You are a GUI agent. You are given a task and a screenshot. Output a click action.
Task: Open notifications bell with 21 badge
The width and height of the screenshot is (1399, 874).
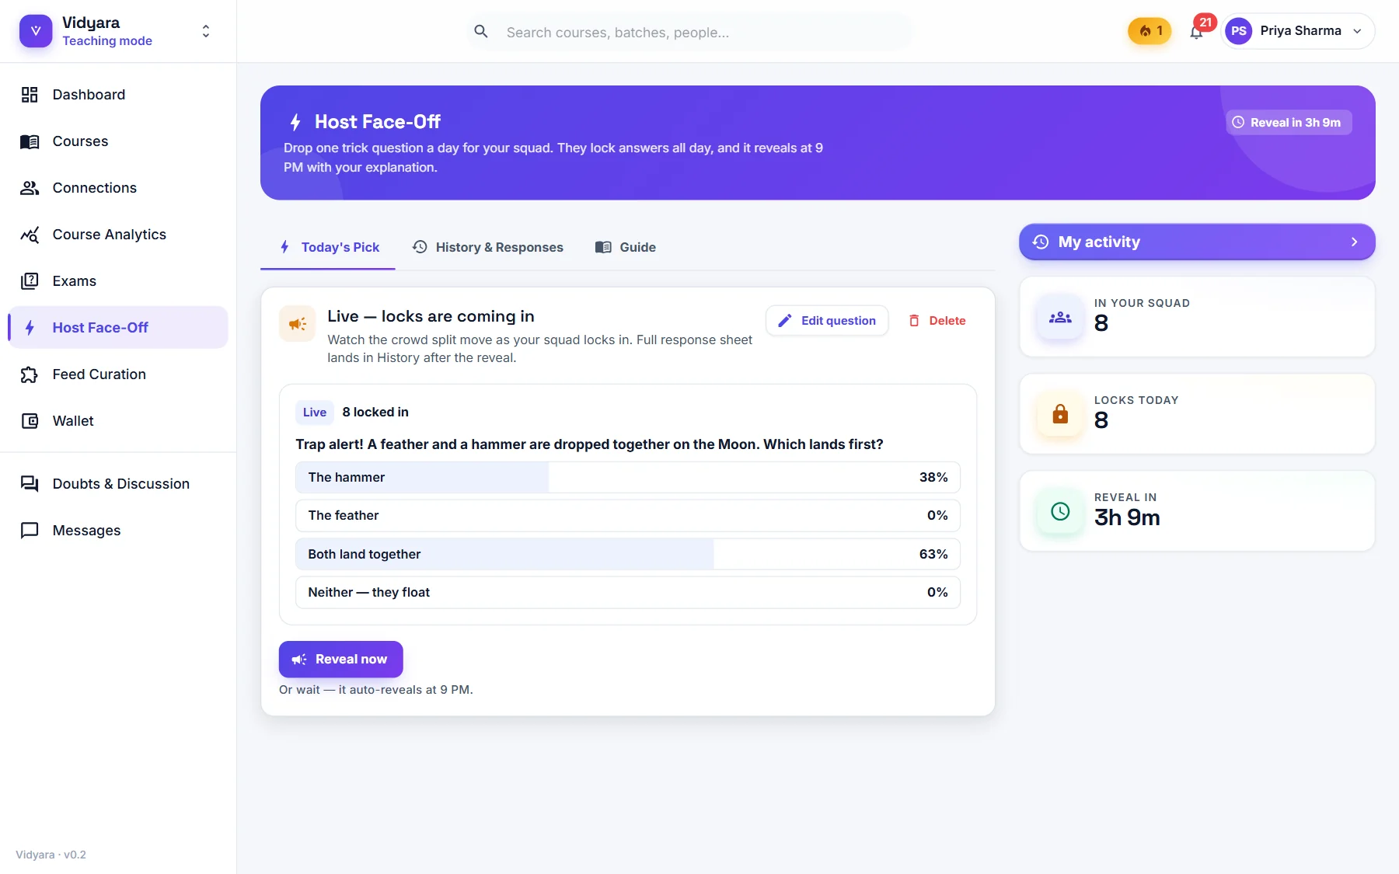[1197, 32]
